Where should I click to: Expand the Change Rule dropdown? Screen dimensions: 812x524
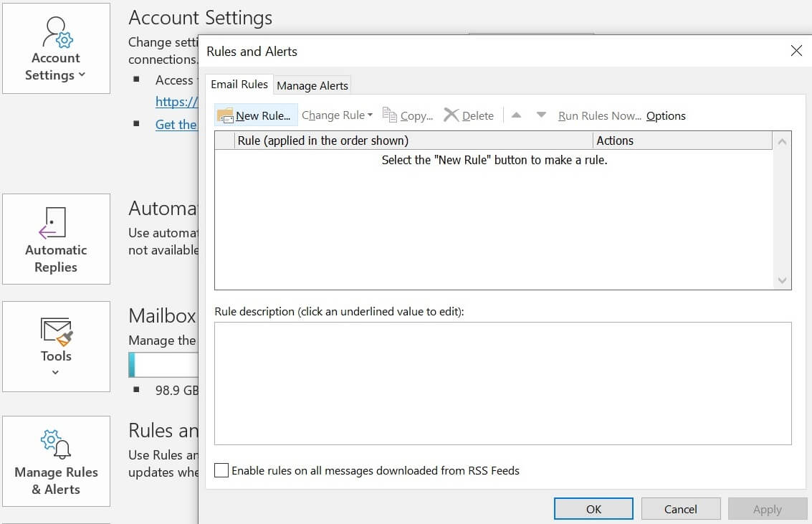pyautogui.click(x=337, y=115)
